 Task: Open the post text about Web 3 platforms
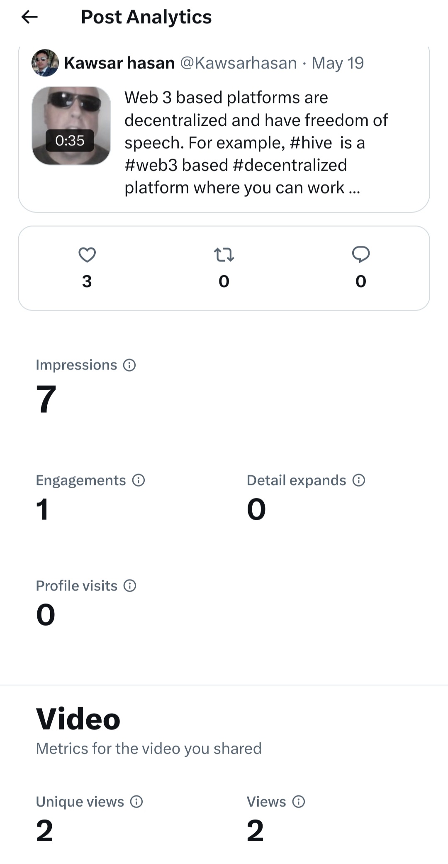256,142
